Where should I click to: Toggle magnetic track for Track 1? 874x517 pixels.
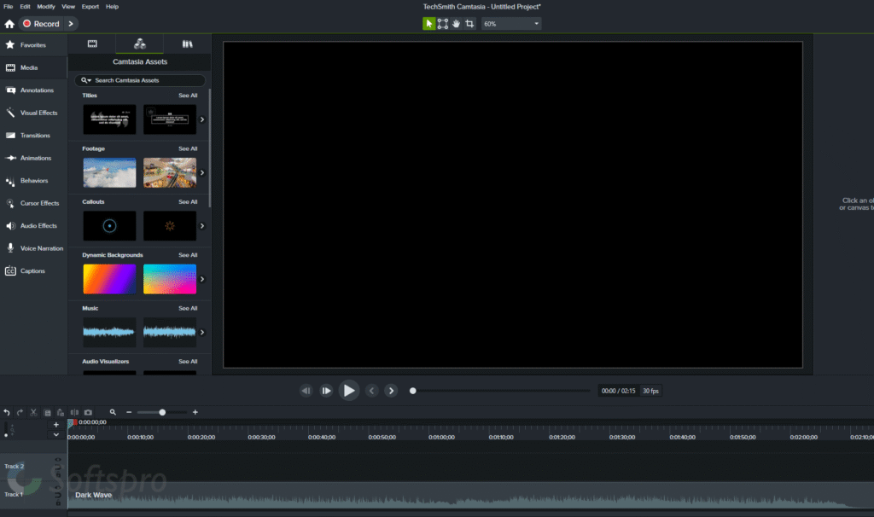(x=58, y=495)
